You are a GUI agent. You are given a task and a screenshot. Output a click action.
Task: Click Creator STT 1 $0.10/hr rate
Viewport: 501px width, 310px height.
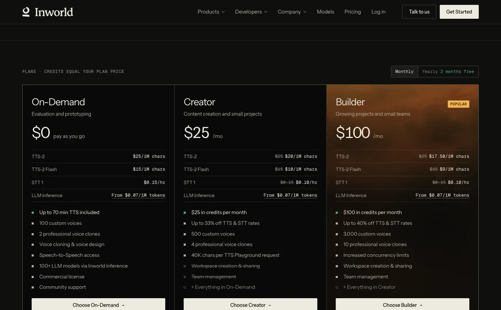307,182
